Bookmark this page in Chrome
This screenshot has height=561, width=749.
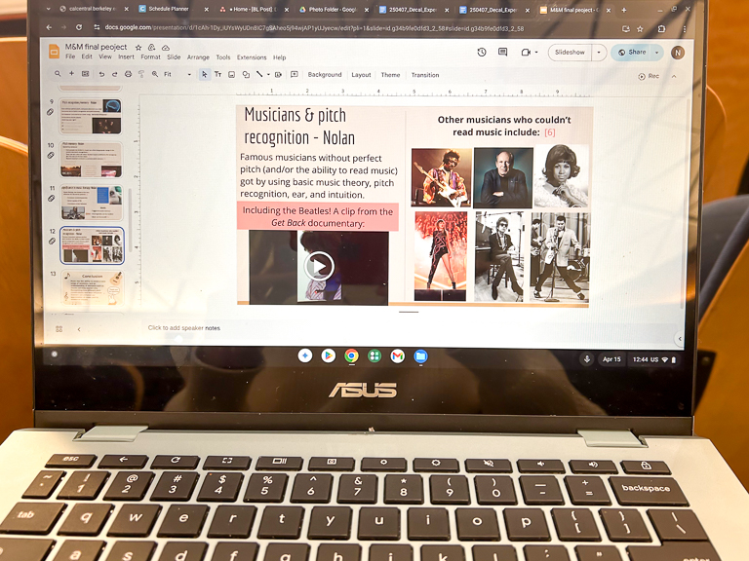(640, 28)
